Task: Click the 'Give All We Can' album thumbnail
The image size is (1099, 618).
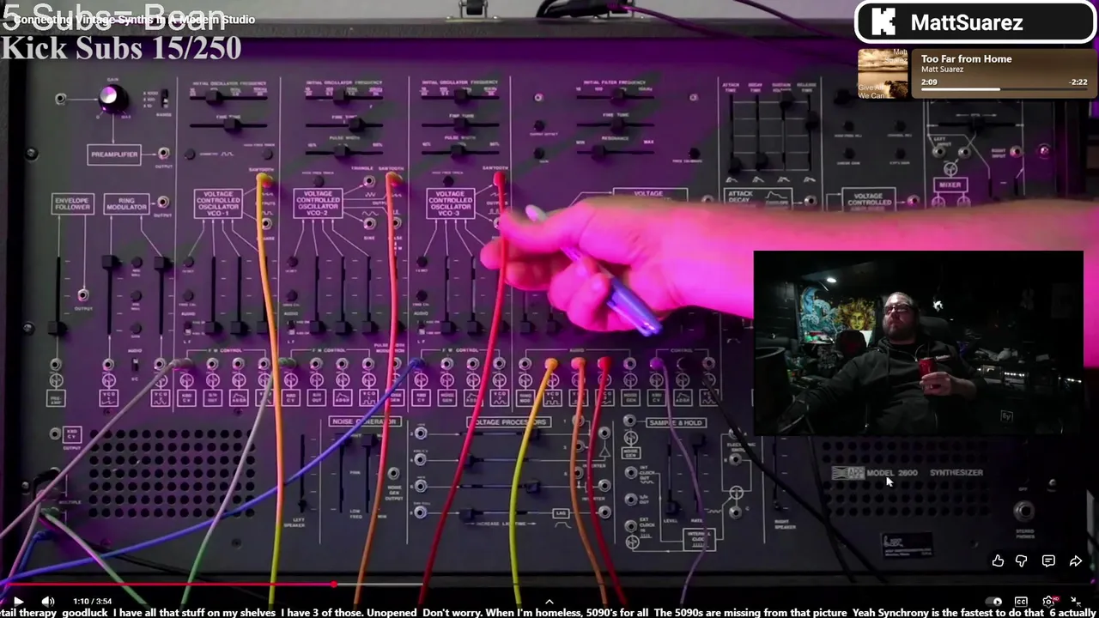Action: click(883, 74)
